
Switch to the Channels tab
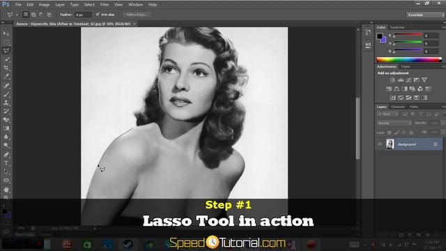398,107
